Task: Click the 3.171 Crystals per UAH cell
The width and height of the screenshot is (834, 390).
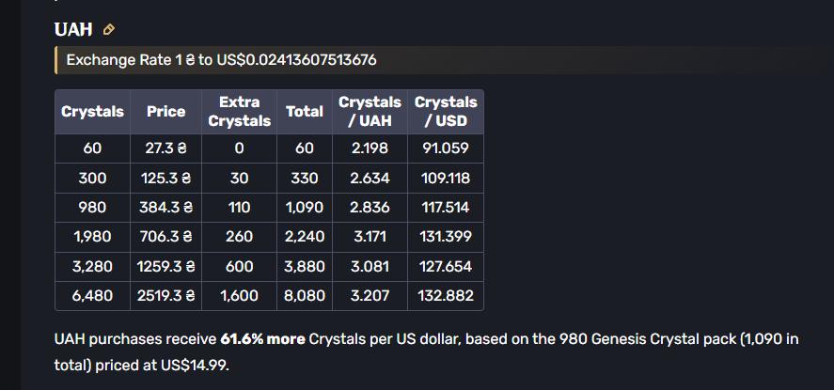Action: (x=370, y=237)
